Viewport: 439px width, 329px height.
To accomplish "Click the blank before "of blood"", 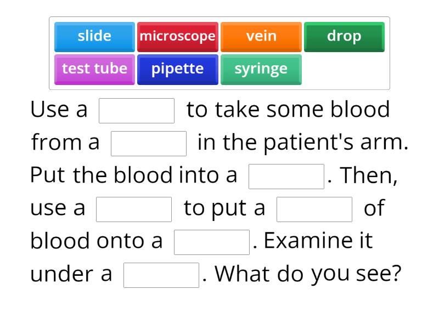I will click(x=314, y=208).
